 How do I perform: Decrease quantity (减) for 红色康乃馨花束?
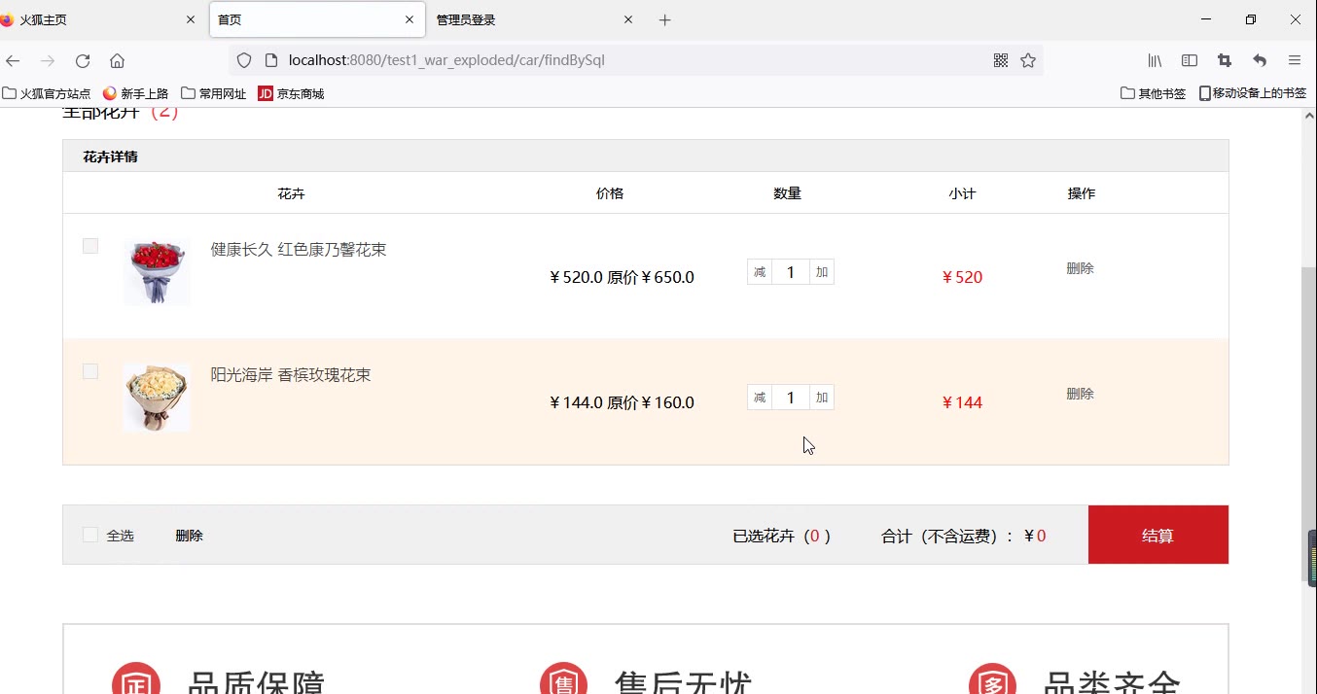[x=760, y=272]
